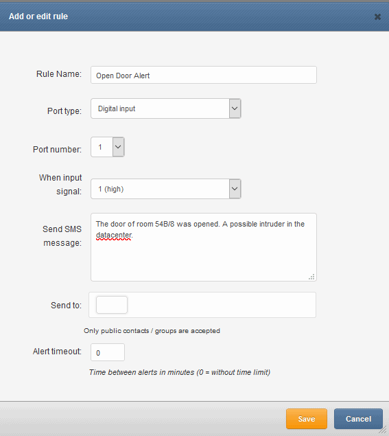Click the "Alert timeout:" label
The height and width of the screenshot is (436, 389).
(x=57, y=352)
